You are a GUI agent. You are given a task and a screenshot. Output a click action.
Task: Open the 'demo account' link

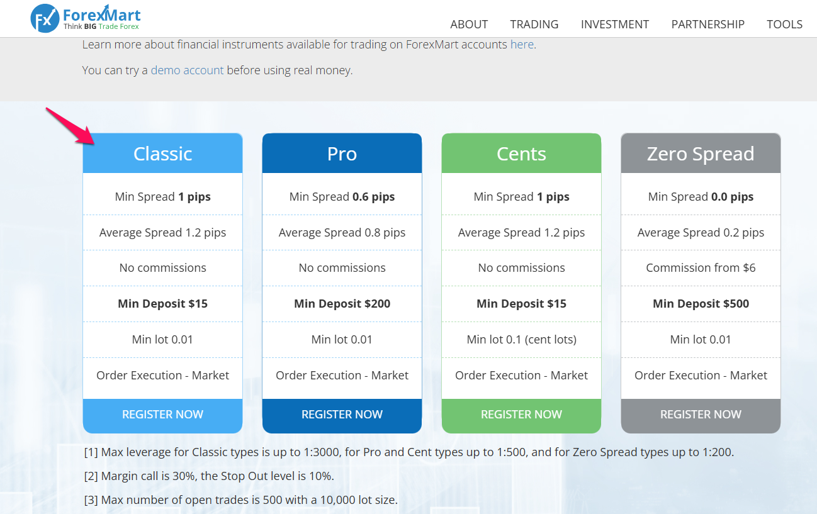(187, 70)
